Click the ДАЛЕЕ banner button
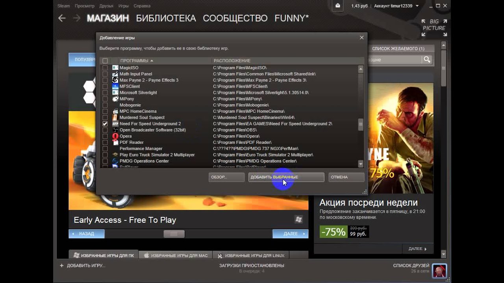Screen dimensions: 504x283 pyautogui.click(x=290, y=233)
